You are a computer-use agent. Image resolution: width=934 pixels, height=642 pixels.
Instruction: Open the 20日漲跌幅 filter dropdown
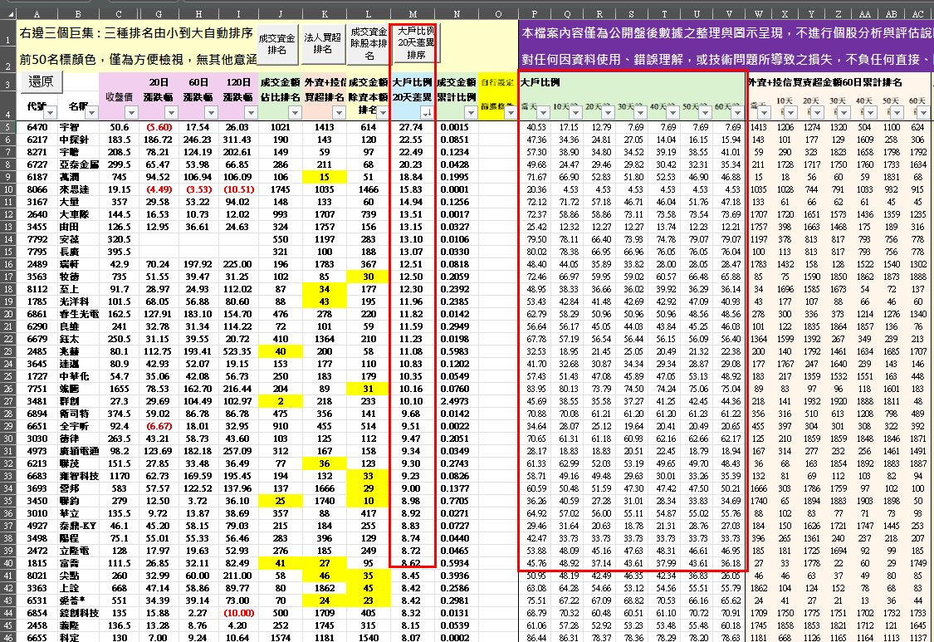coord(172,112)
